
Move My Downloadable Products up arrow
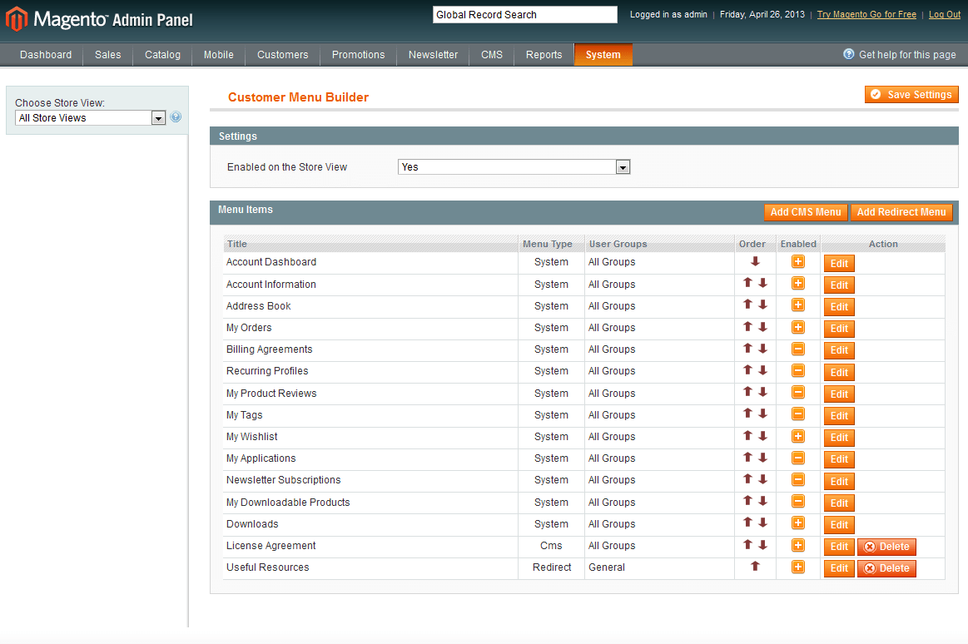point(747,501)
